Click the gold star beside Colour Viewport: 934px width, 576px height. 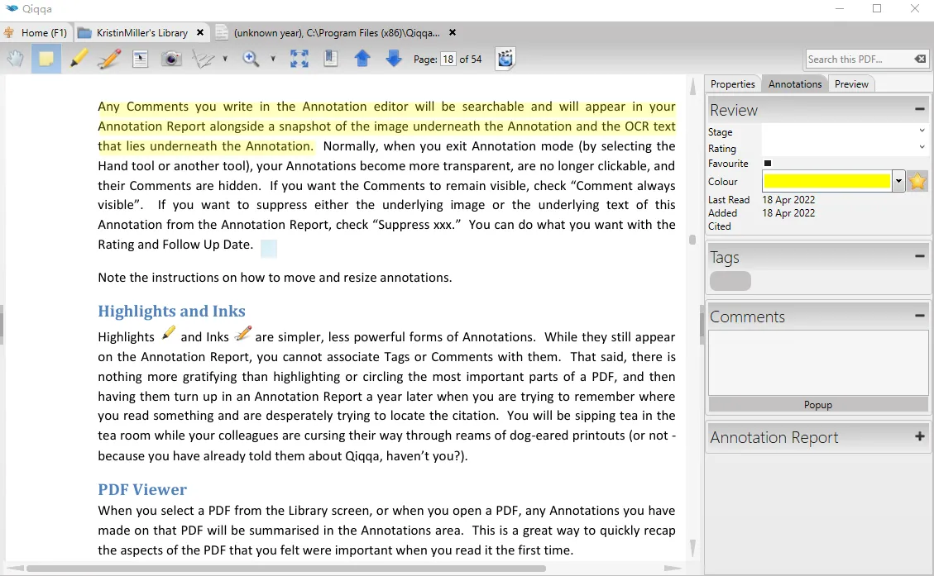click(917, 182)
